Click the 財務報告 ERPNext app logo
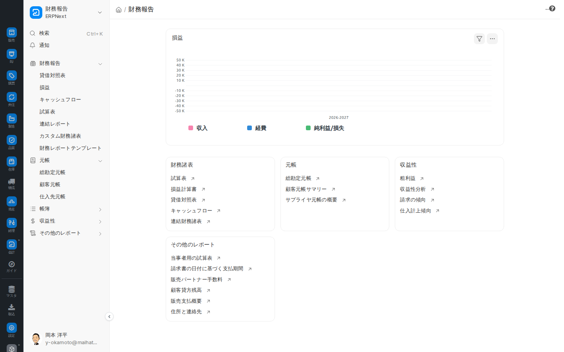 click(36, 13)
